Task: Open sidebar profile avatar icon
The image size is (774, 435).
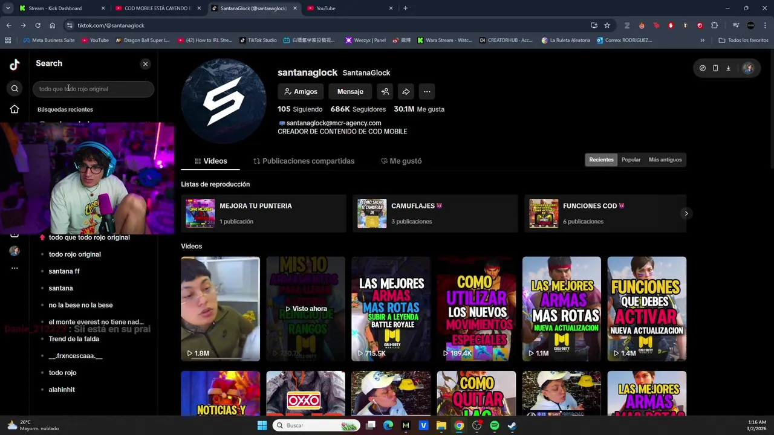Action: coord(15,251)
